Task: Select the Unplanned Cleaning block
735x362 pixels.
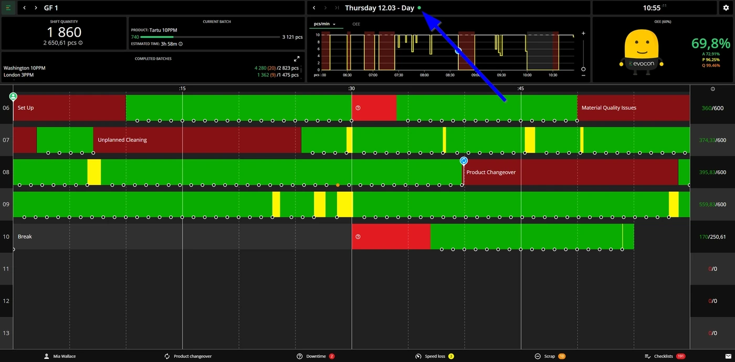Action: 197,140
